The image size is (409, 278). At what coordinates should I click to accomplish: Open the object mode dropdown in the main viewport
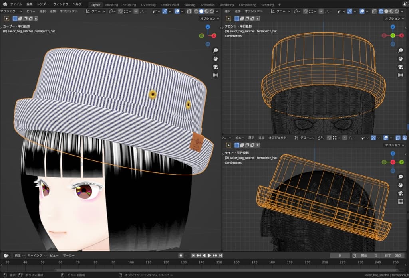point(12,11)
